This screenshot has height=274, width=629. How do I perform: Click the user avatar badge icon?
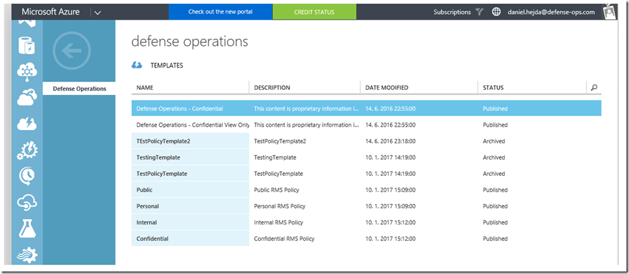pos(609,11)
